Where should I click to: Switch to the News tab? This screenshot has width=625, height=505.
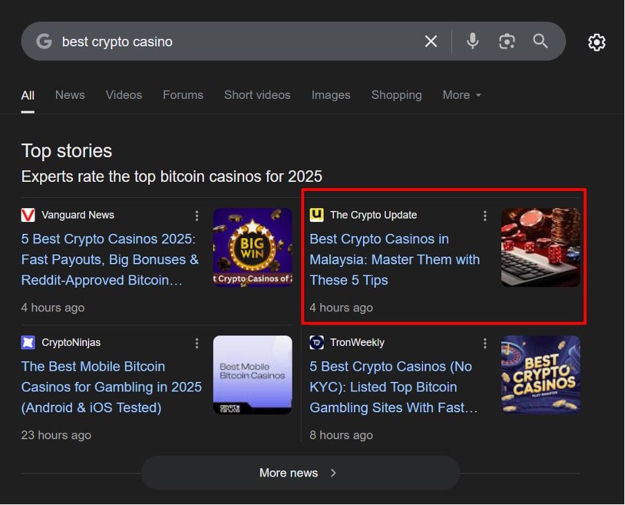click(70, 95)
